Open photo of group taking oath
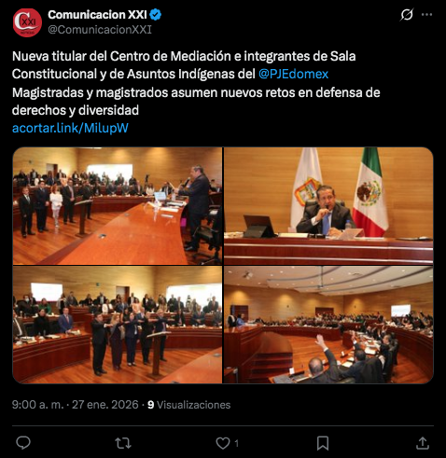 pyautogui.click(x=118, y=325)
